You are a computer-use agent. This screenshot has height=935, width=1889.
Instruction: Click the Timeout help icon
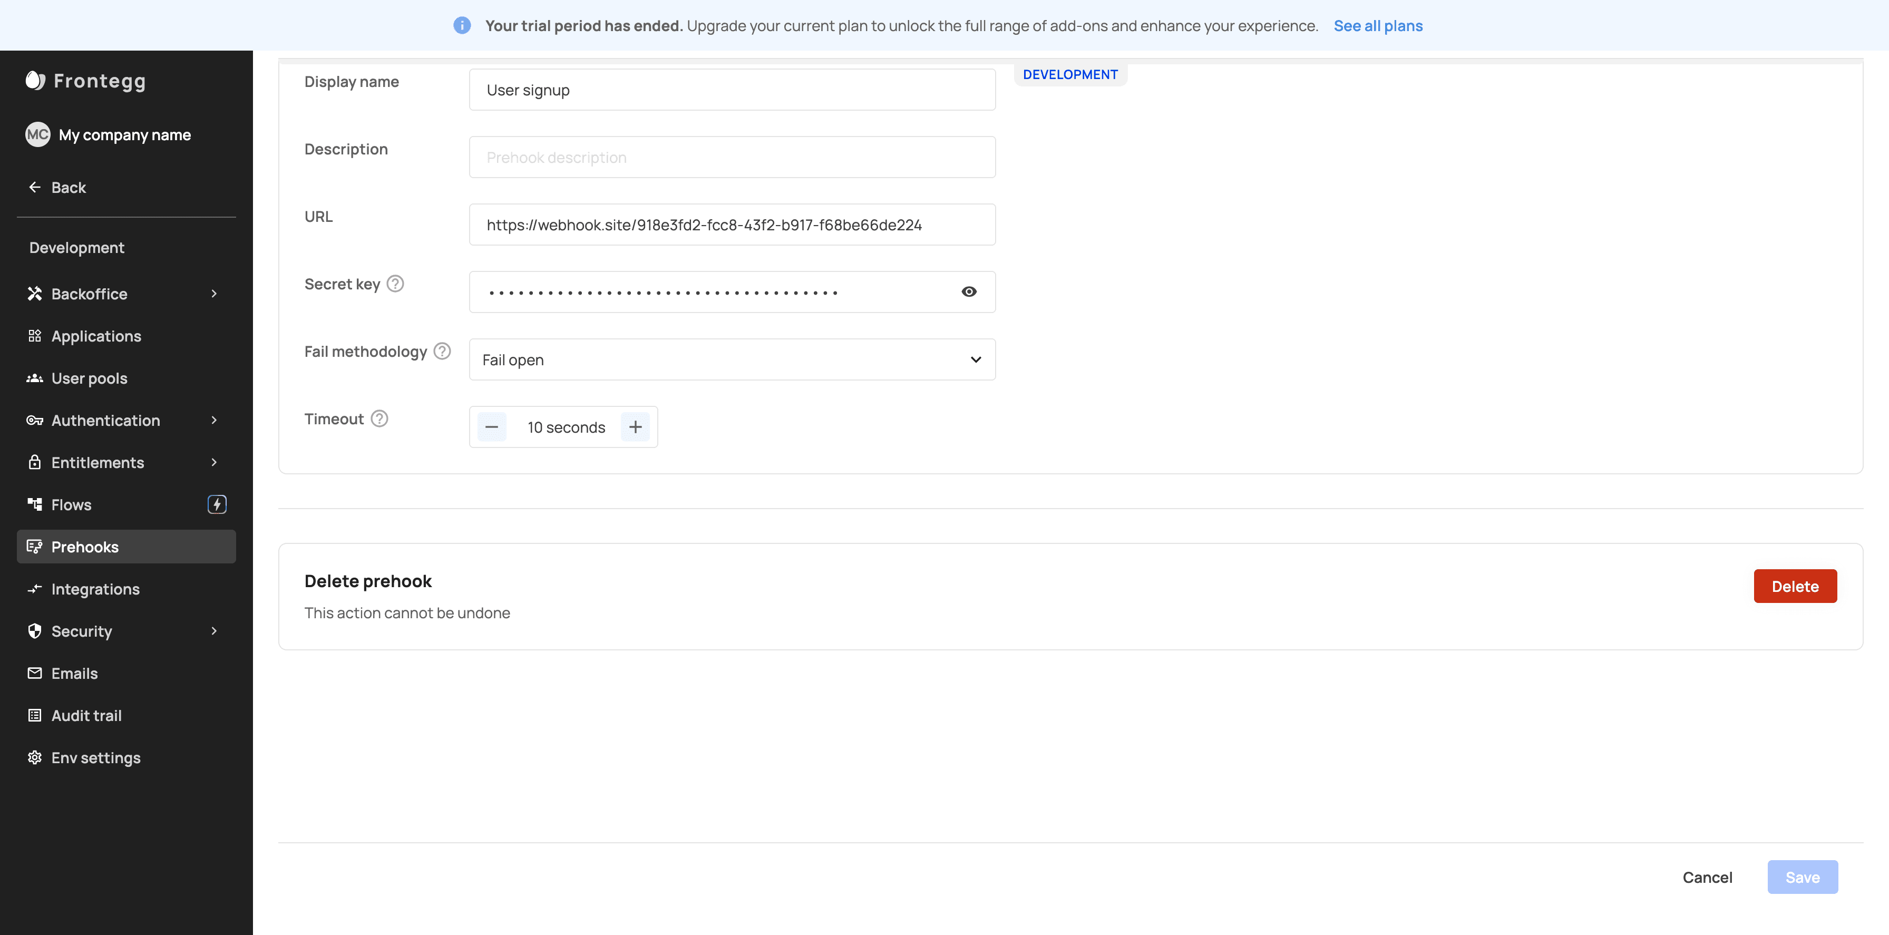point(379,418)
